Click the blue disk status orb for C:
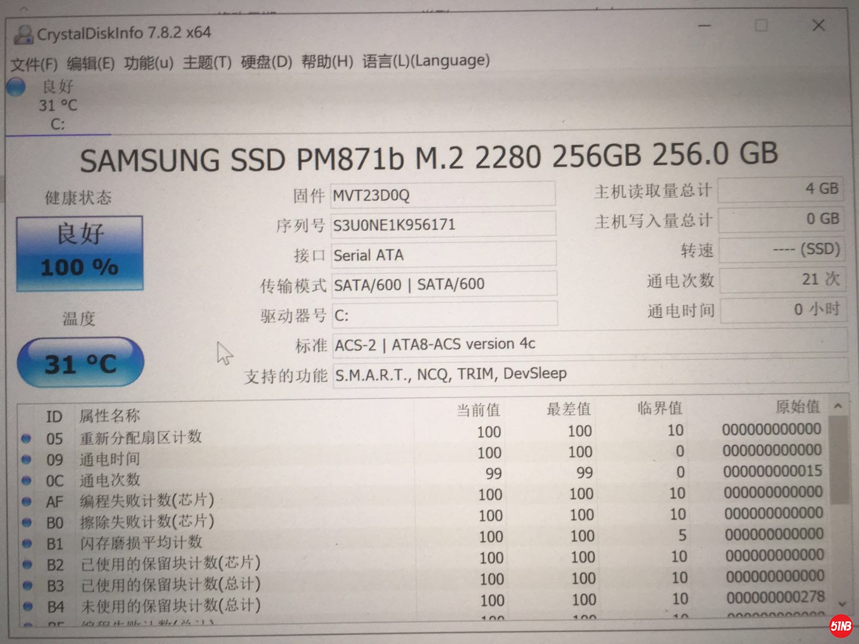 tap(16, 87)
